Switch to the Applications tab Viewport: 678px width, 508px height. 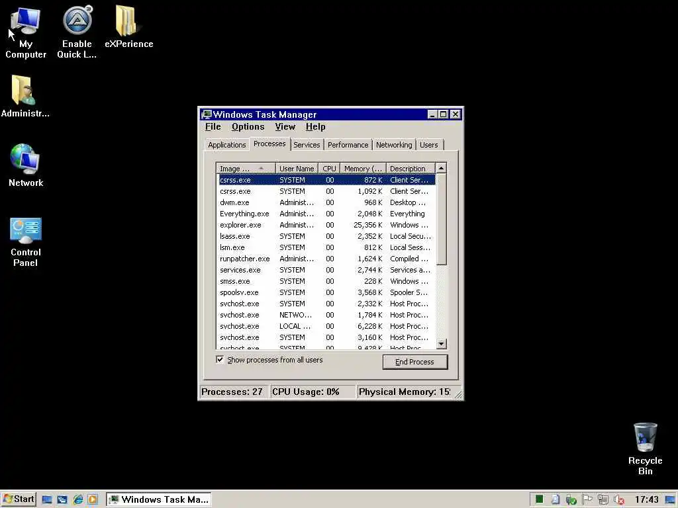coord(226,145)
